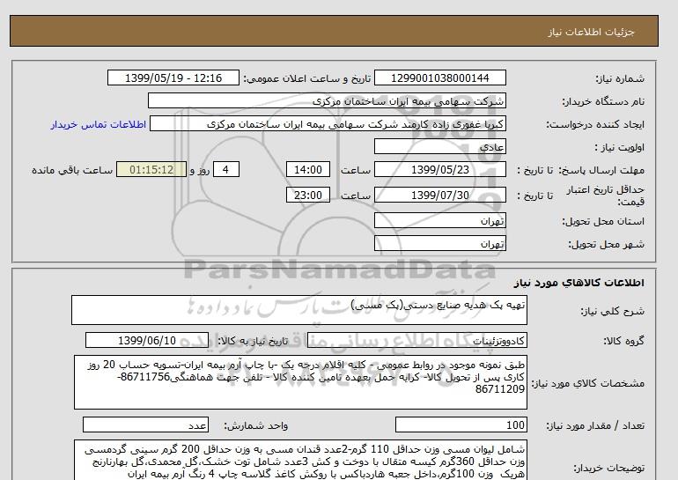
Task: Click the label شماره نیاز
Action: point(620,78)
